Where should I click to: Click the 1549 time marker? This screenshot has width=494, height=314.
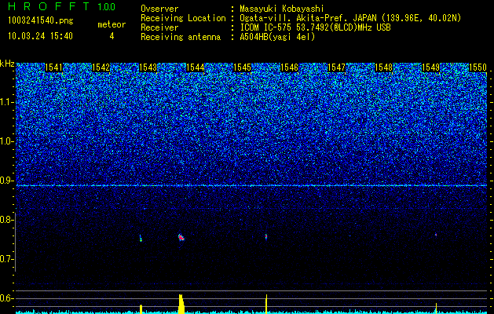430,68
